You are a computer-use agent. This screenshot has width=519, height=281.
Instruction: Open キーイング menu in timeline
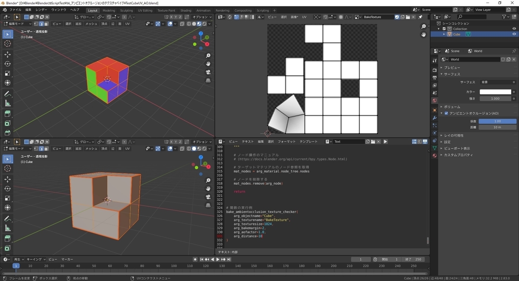35,259
